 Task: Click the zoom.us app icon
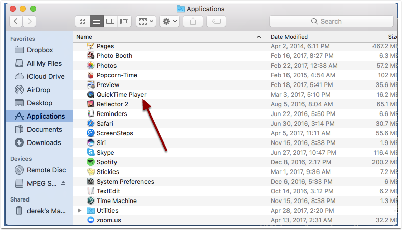(x=91, y=220)
